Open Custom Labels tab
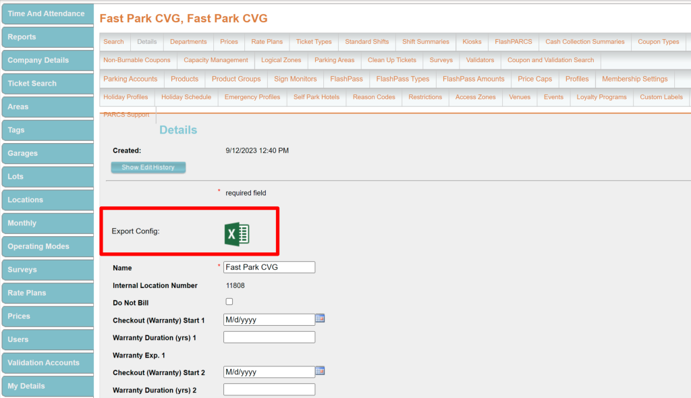This screenshot has width=691, height=398. pos(661,97)
